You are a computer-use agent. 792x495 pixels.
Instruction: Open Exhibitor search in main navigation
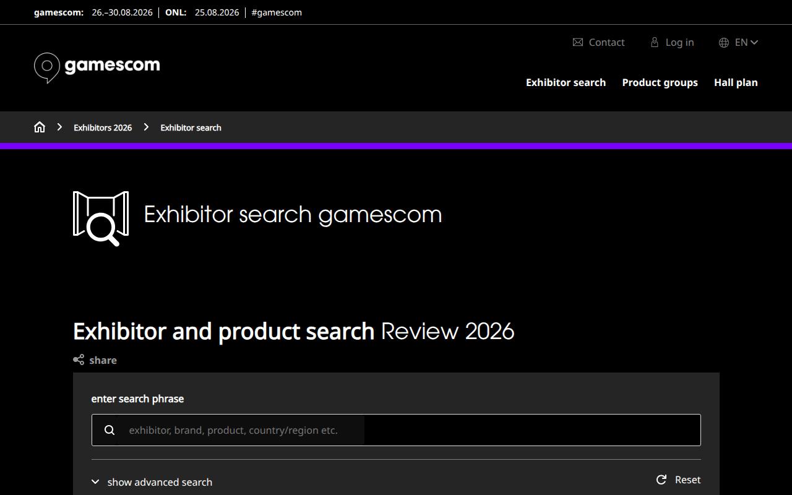click(x=566, y=82)
